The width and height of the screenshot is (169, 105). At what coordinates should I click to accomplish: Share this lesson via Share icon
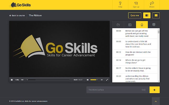click(152, 5)
